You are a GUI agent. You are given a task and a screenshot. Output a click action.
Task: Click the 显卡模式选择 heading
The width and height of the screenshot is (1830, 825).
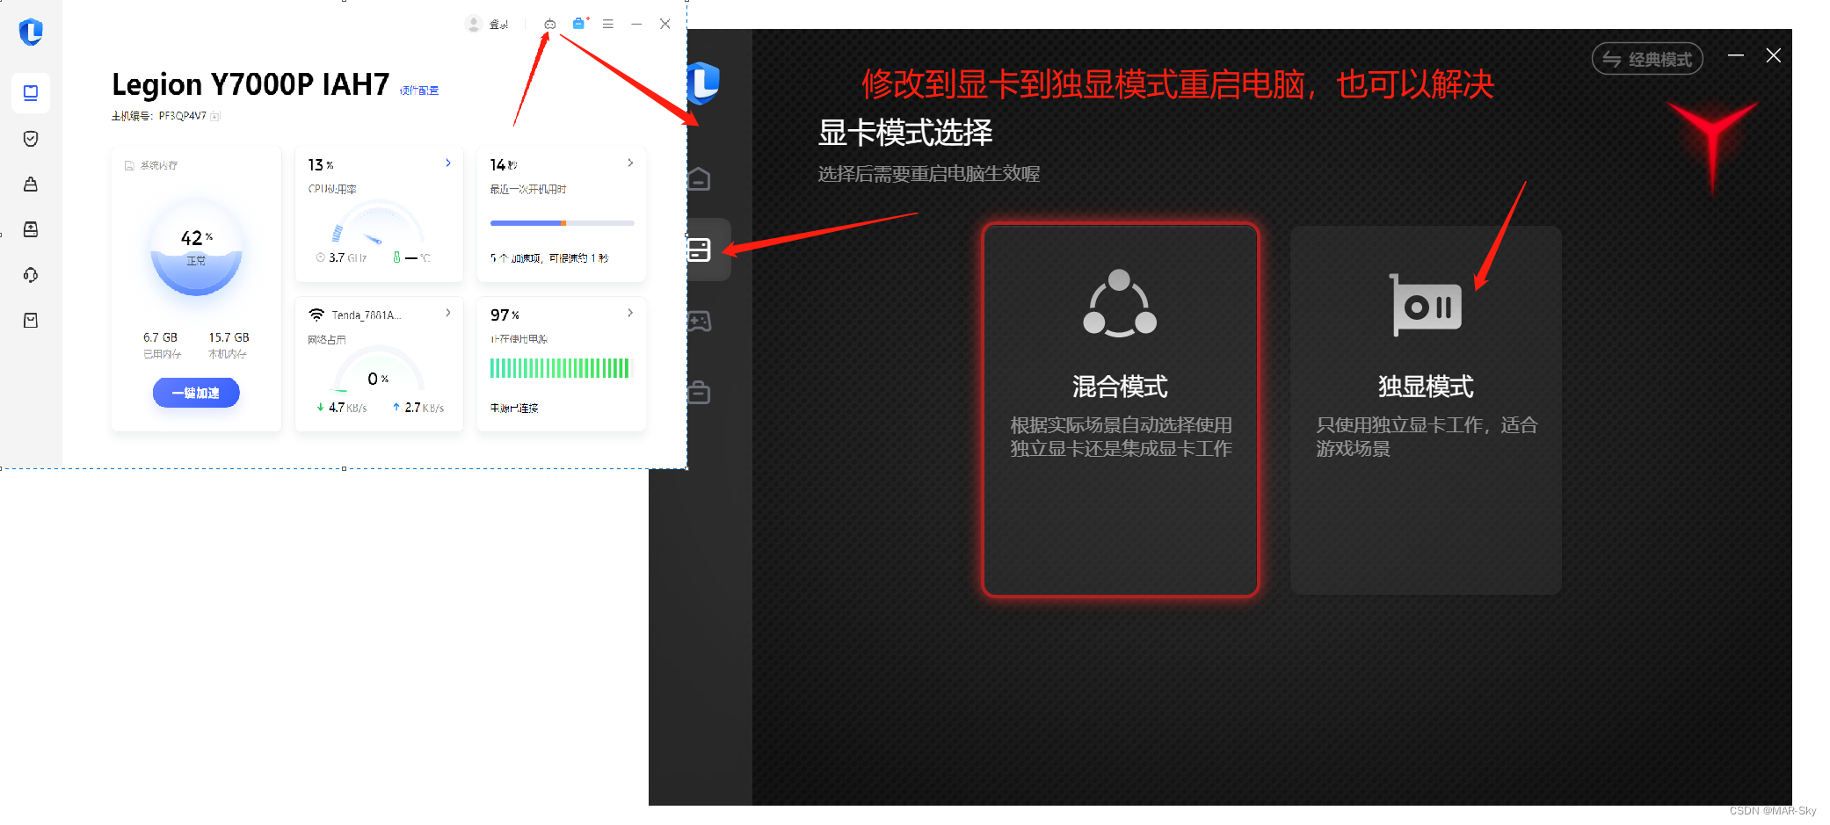tap(904, 133)
